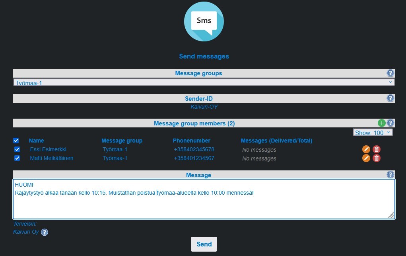The height and width of the screenshot is (256, 406).
Task: Toggle the select-all members checkbox
Action: pos(16,141)
